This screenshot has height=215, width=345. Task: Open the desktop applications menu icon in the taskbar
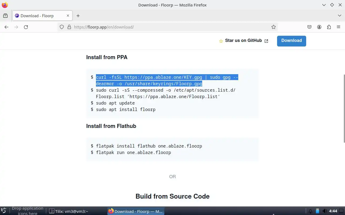coord(4,211)
